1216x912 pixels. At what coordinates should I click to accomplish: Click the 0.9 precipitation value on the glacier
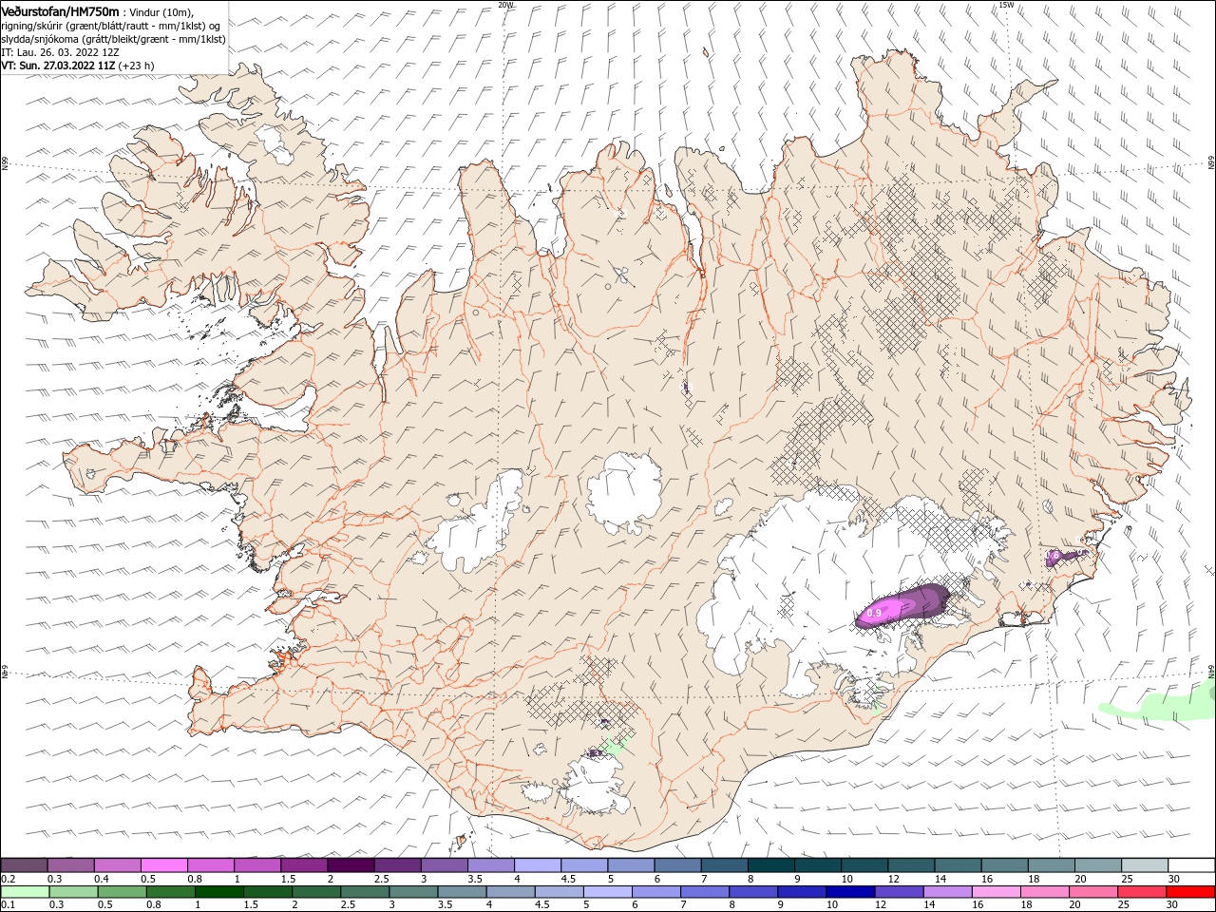[874, 614]
